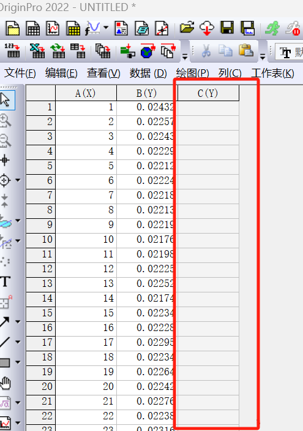This screenshot has height=431, width=303.
Task: Click the running-figure pause recalculation icon
Action: click(x=293, y=28)
